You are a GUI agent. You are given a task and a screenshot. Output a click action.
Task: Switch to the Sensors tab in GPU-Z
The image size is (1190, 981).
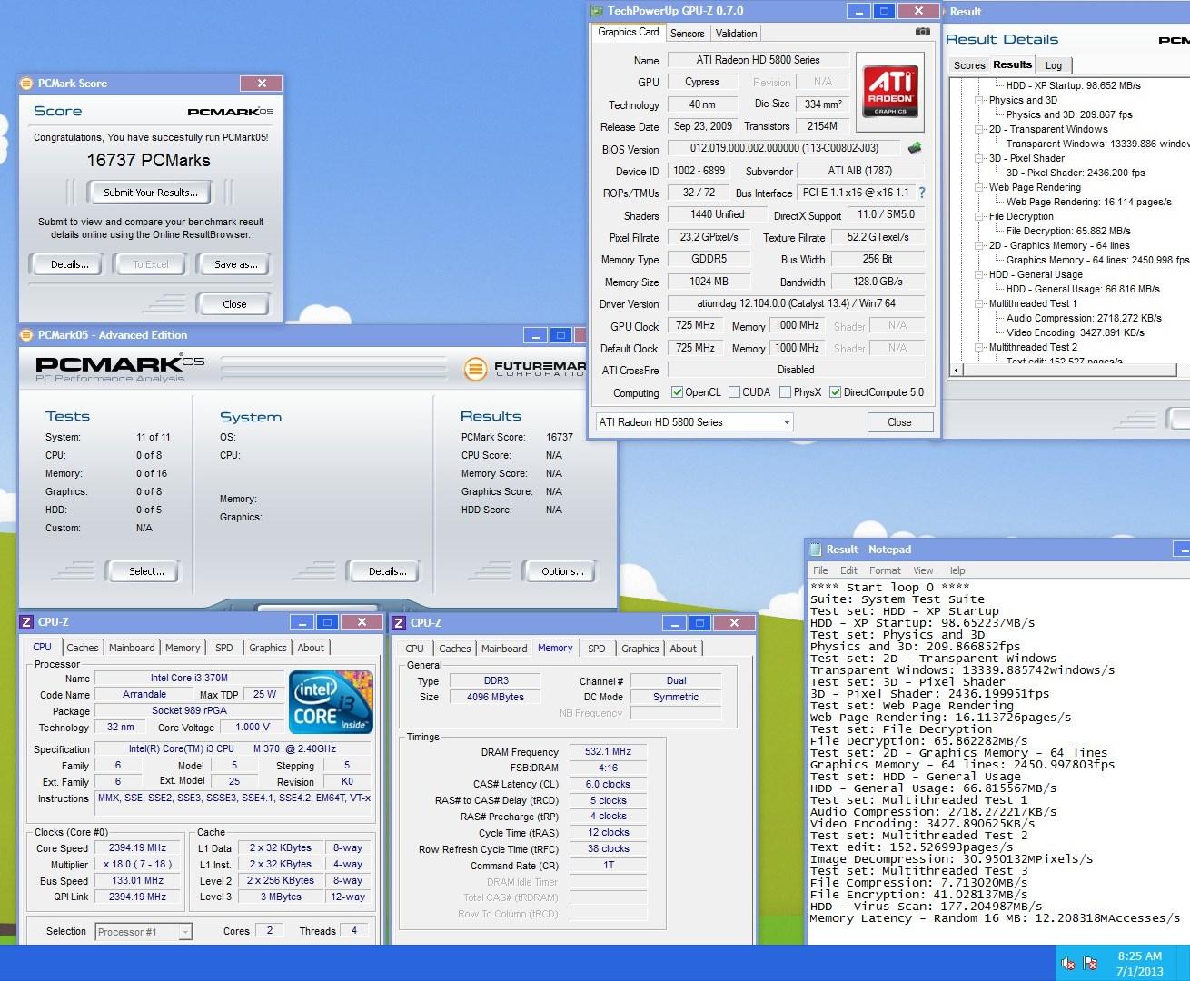point(687,34)
